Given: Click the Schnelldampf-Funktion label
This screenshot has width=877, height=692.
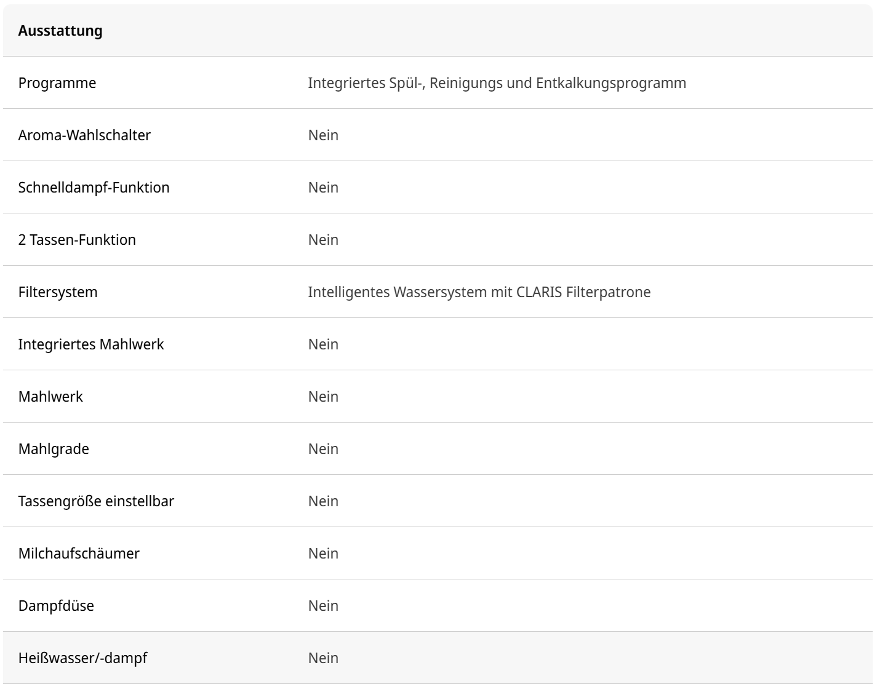Looking at the screenshot, I should (x=94, y=188).
